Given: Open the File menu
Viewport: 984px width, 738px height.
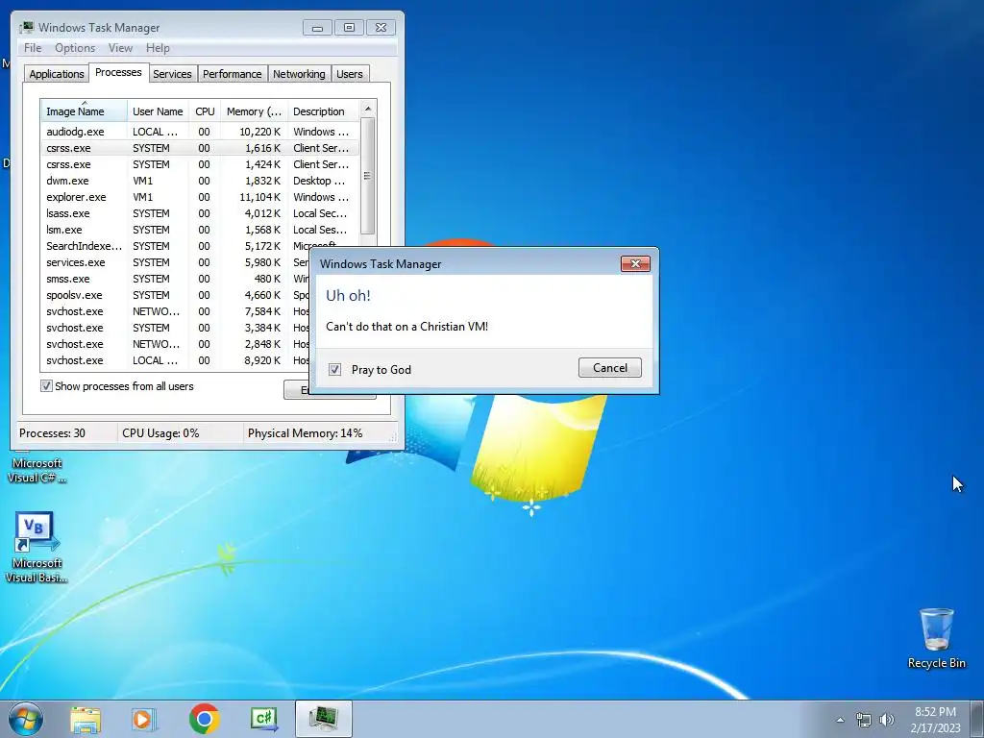Looking at the screenshot, I should [33, 48].
